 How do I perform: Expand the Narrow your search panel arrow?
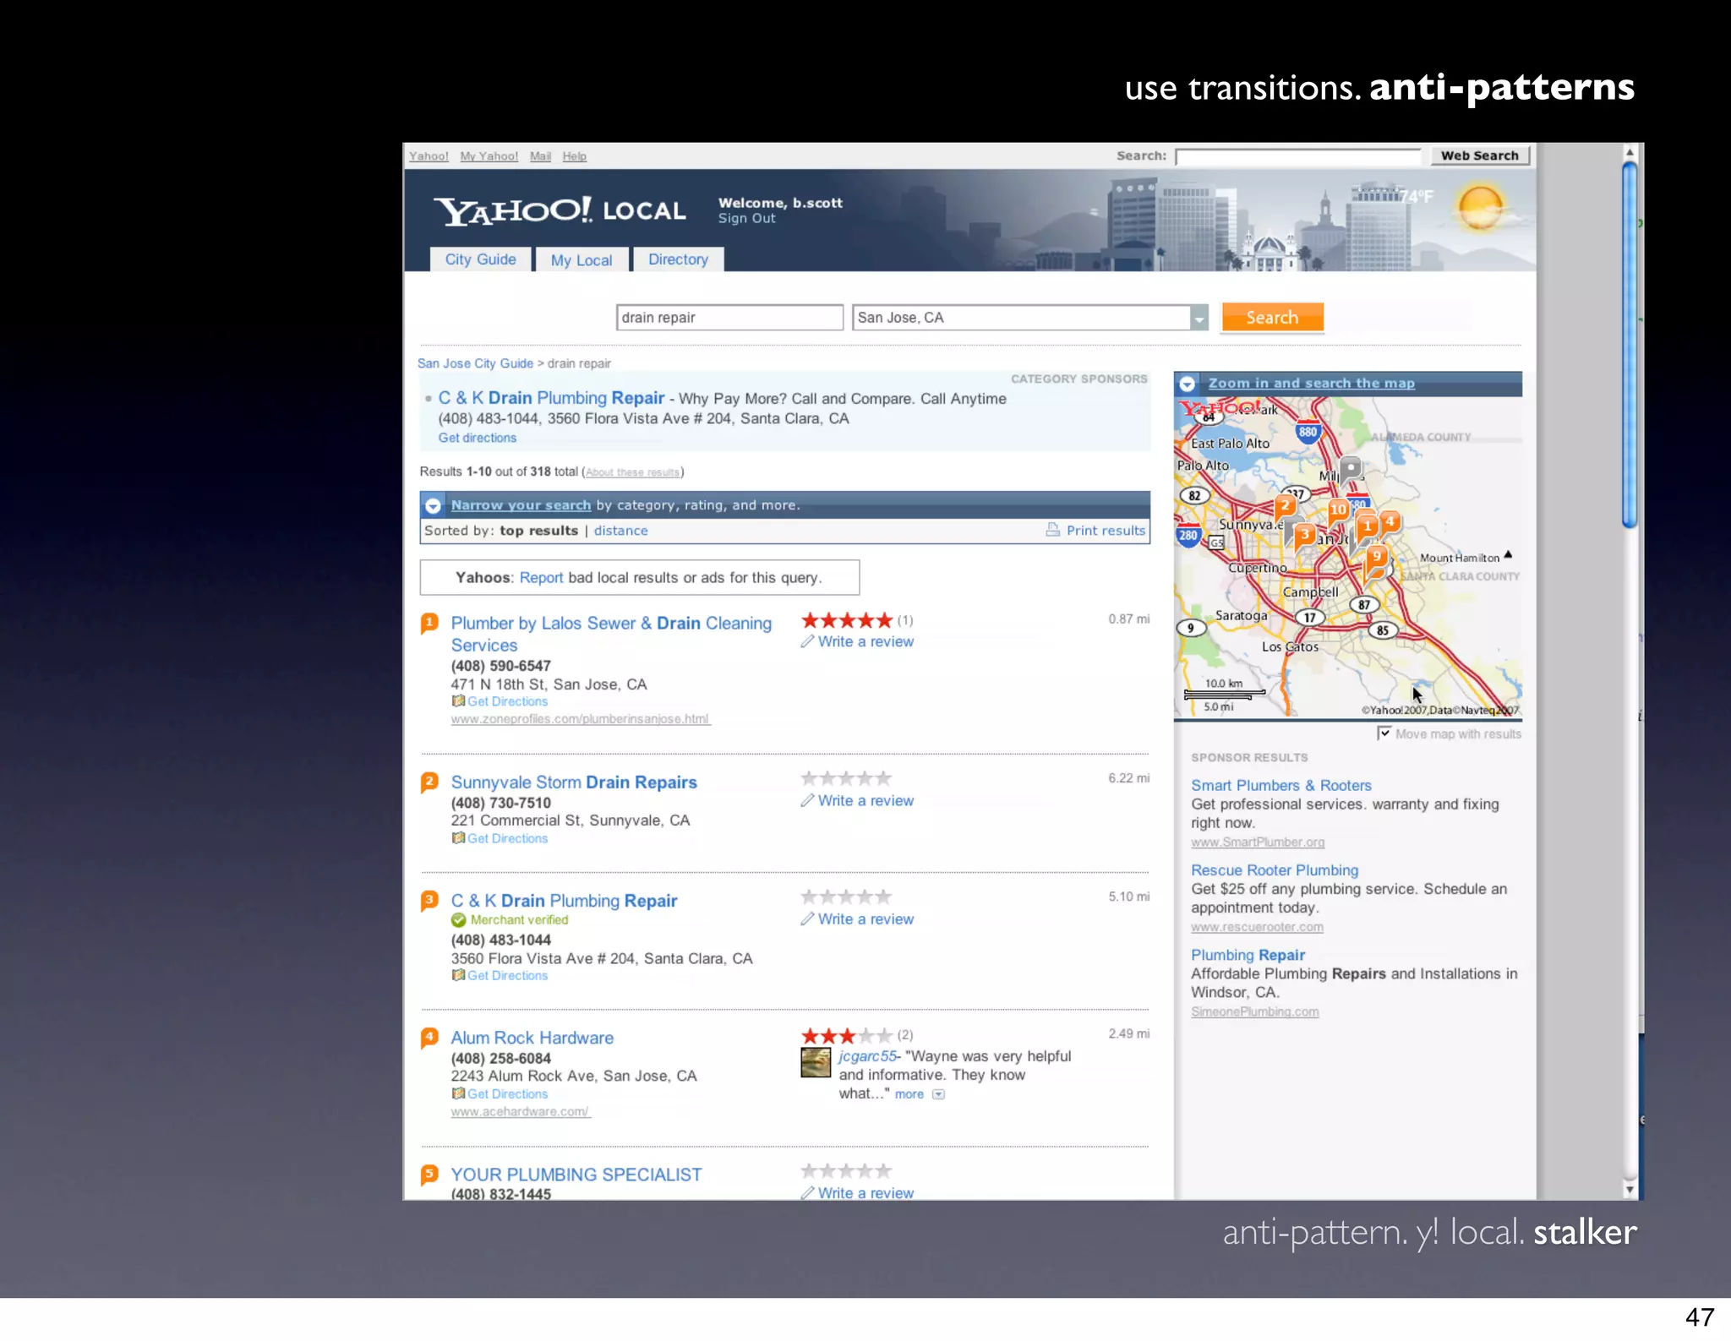click(433, 505)
